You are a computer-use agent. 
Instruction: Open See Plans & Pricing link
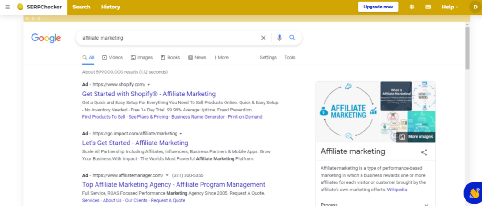tap(148, 117)
